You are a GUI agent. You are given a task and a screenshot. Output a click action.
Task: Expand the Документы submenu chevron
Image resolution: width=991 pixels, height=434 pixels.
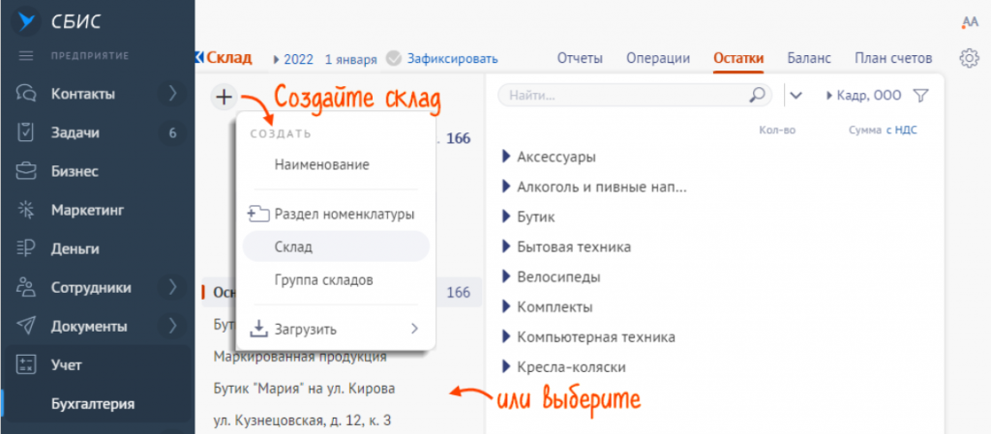172,326
